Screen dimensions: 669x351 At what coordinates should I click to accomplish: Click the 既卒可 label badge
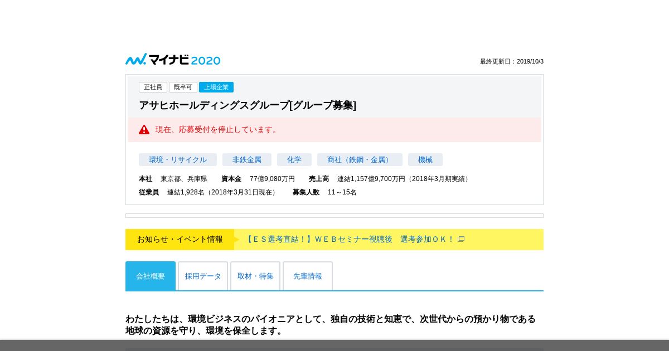(x=183, y=87)
